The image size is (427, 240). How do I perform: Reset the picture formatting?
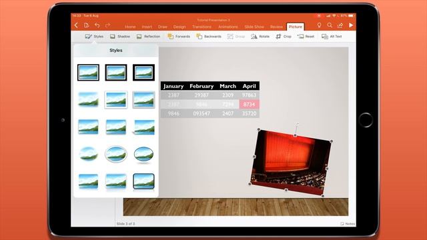pos(306,37)
